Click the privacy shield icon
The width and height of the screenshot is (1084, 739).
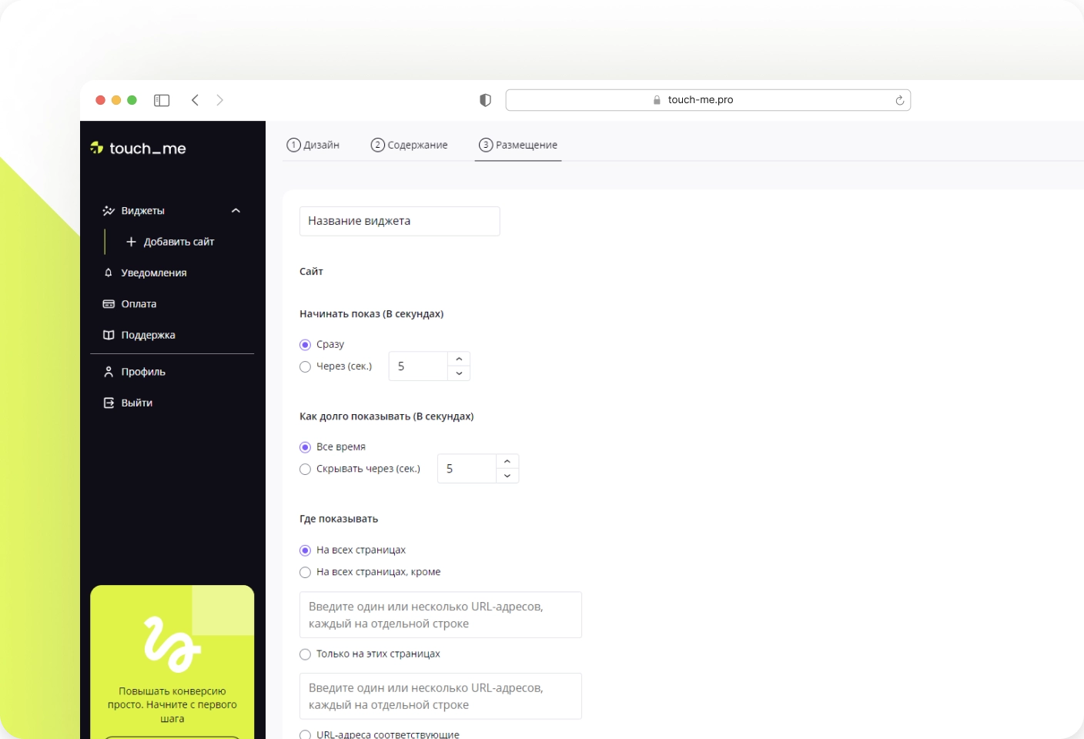[485, 100]
